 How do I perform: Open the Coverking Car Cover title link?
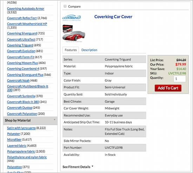113,17
